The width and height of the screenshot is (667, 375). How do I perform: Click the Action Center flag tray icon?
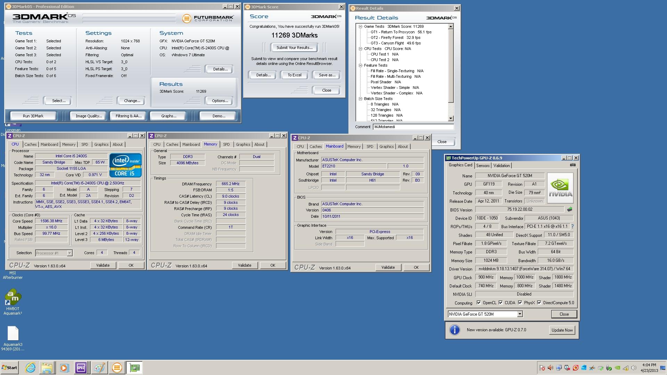pyautogui.click(x=542, y=368)
